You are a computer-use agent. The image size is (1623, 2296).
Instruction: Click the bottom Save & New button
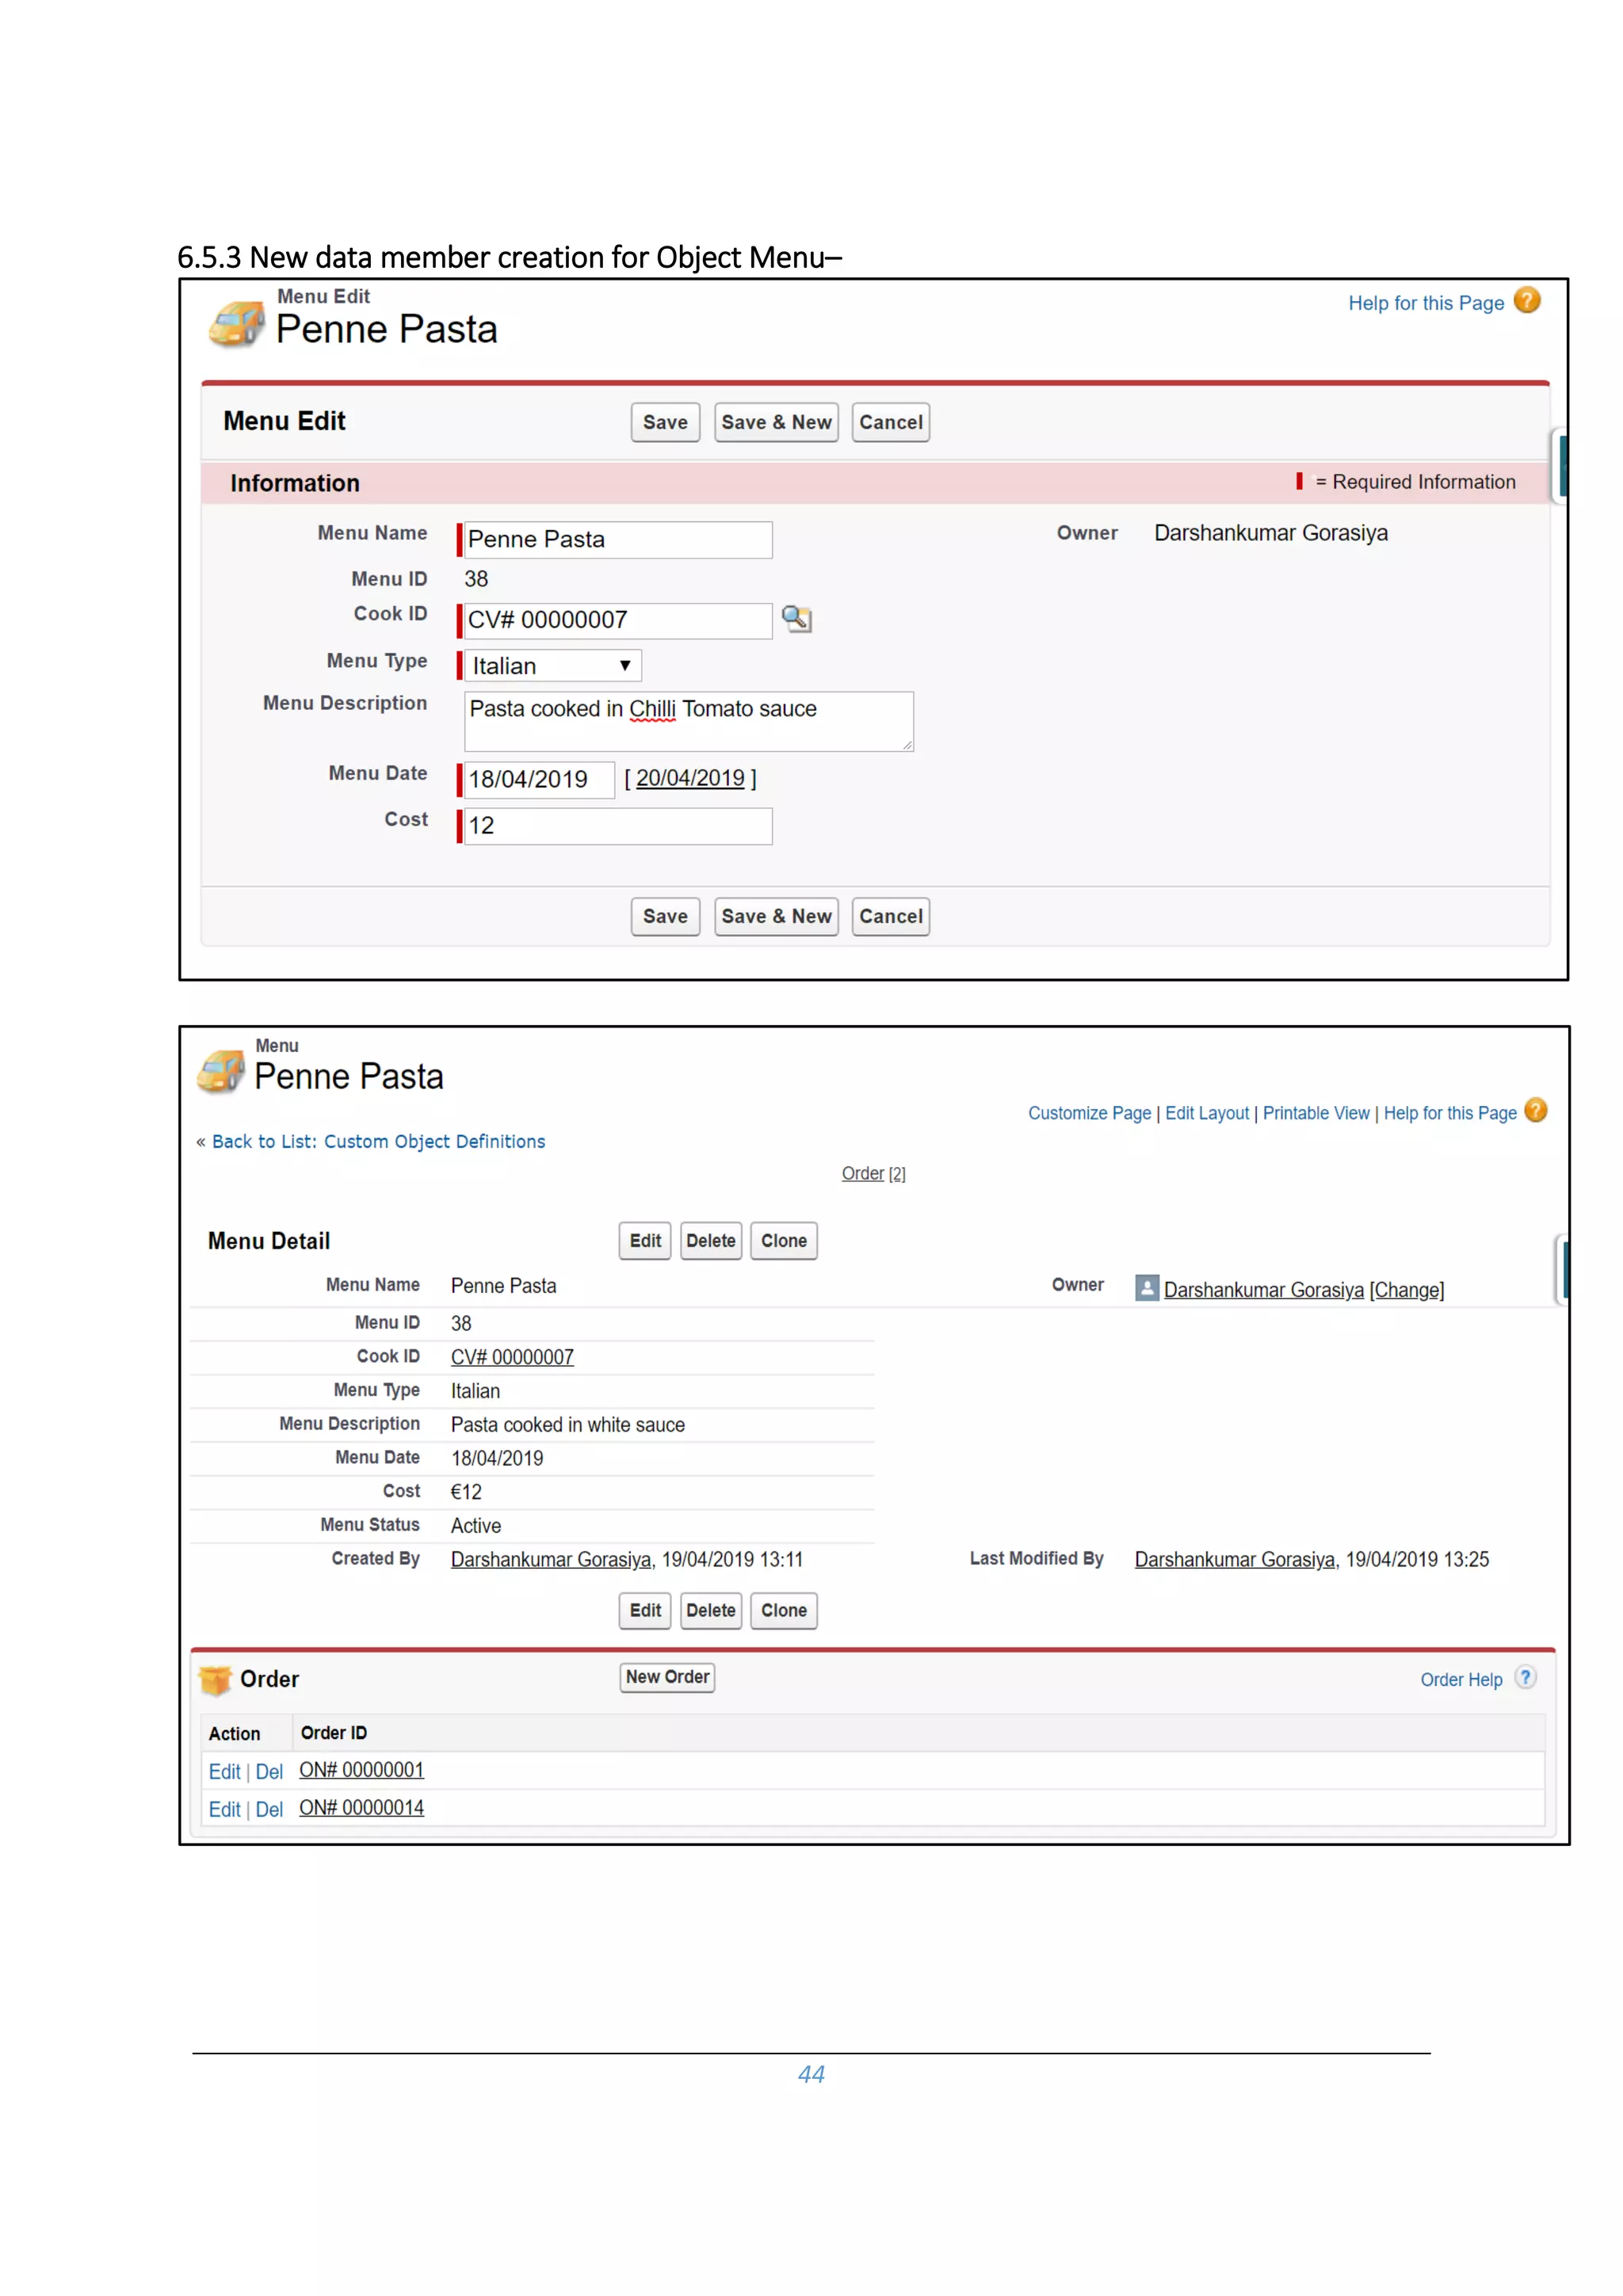(776, 916)
